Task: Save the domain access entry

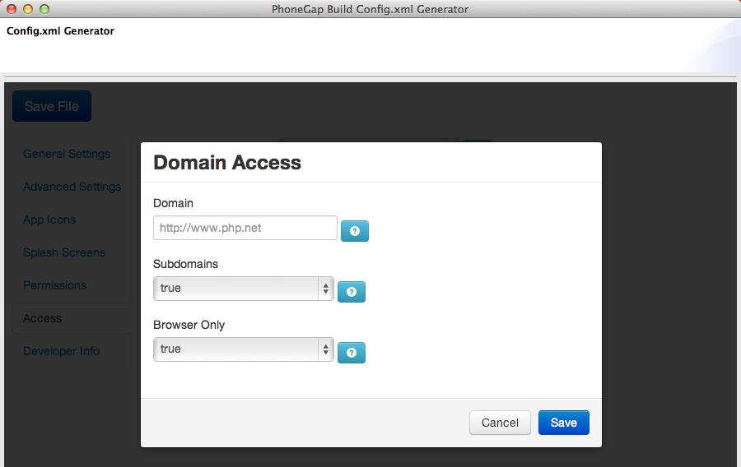Action: 564,422
